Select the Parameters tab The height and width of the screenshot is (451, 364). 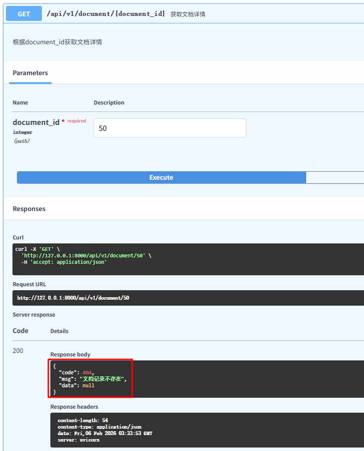[30, 73]
